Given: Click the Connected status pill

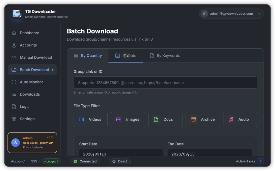Looking at the screenshot, I should click(x=85, y=161).
